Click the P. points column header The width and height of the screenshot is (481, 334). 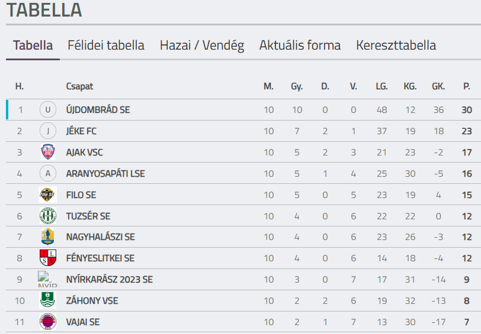[x=467, y=86]
